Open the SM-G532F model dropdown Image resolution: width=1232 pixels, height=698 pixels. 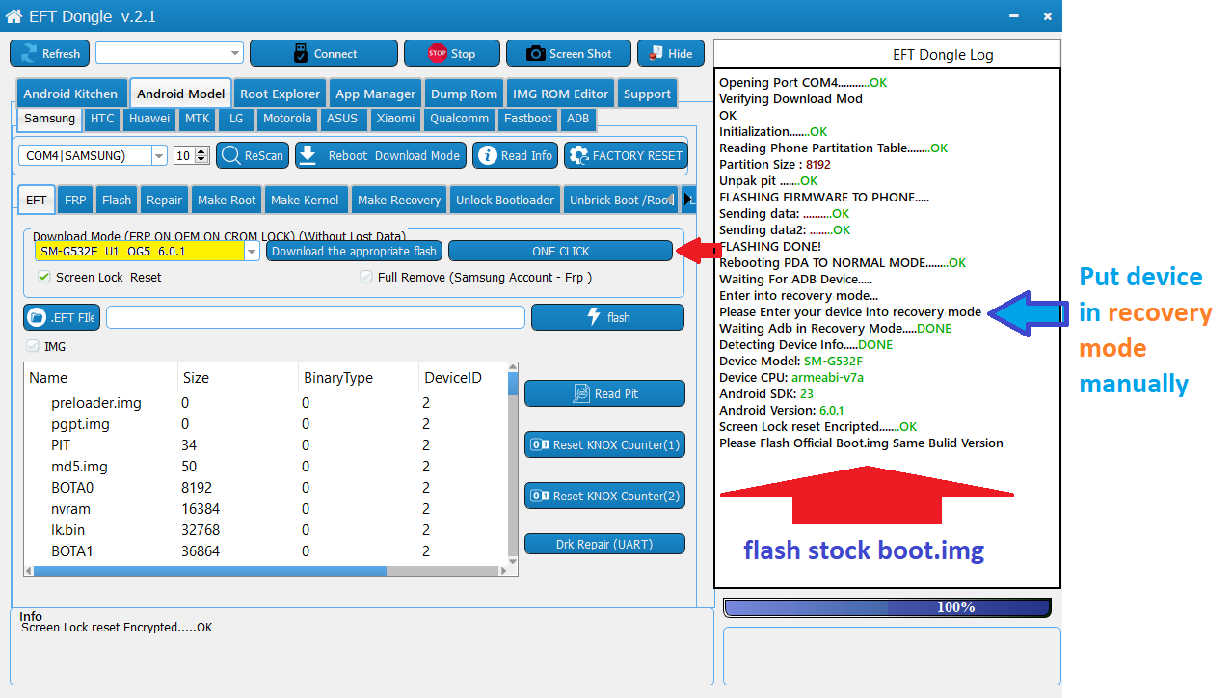pyautogui.click(x=253, y=251)
